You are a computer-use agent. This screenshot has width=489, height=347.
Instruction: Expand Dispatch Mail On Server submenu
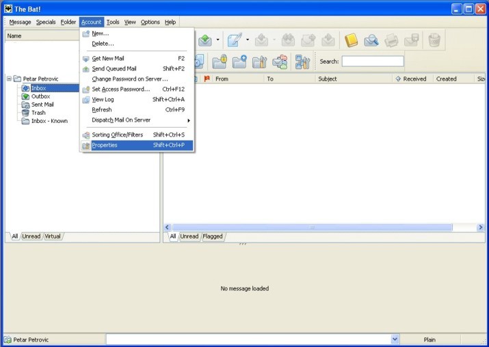tap(137, 120)
